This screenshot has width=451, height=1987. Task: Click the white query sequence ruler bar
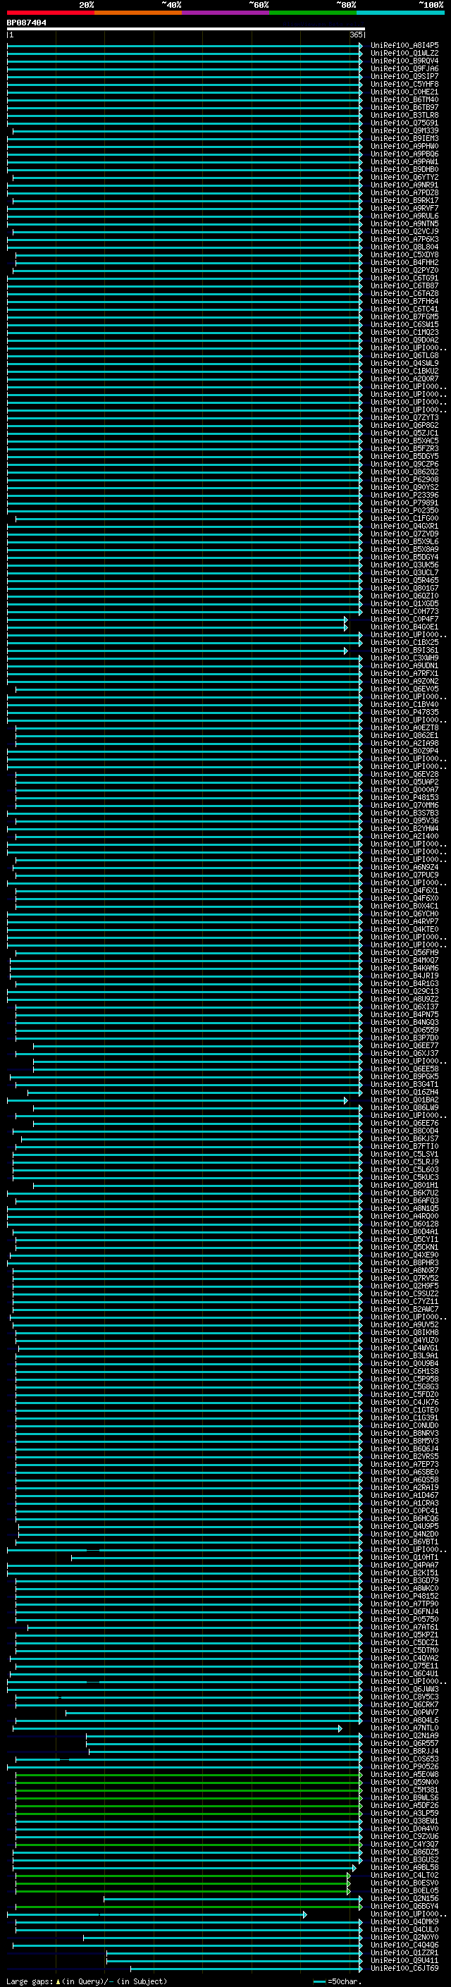click(x=186, y=28)
